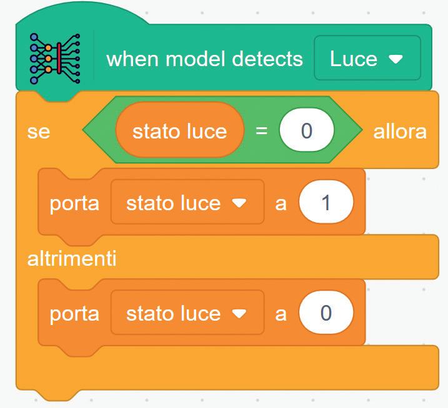Click the neural network model icon
The width and height of the screenshot is (448, 408).
pyautogui.click(x=55, y=59)
